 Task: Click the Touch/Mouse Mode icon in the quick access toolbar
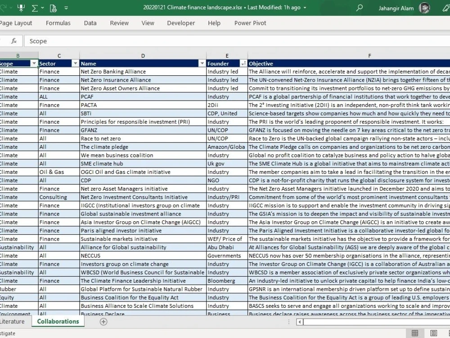pyautogui.click(x=21, y=8)
